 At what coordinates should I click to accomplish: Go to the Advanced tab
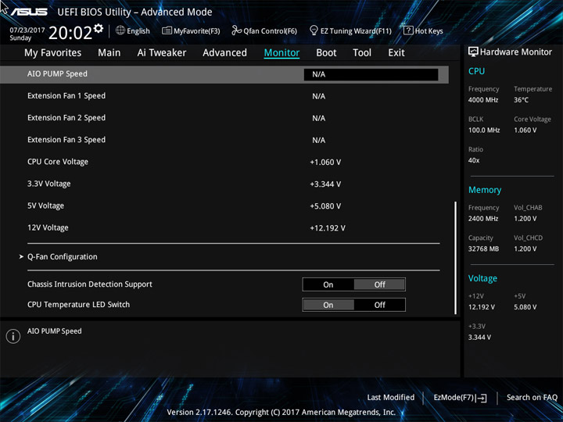point(224,53)
